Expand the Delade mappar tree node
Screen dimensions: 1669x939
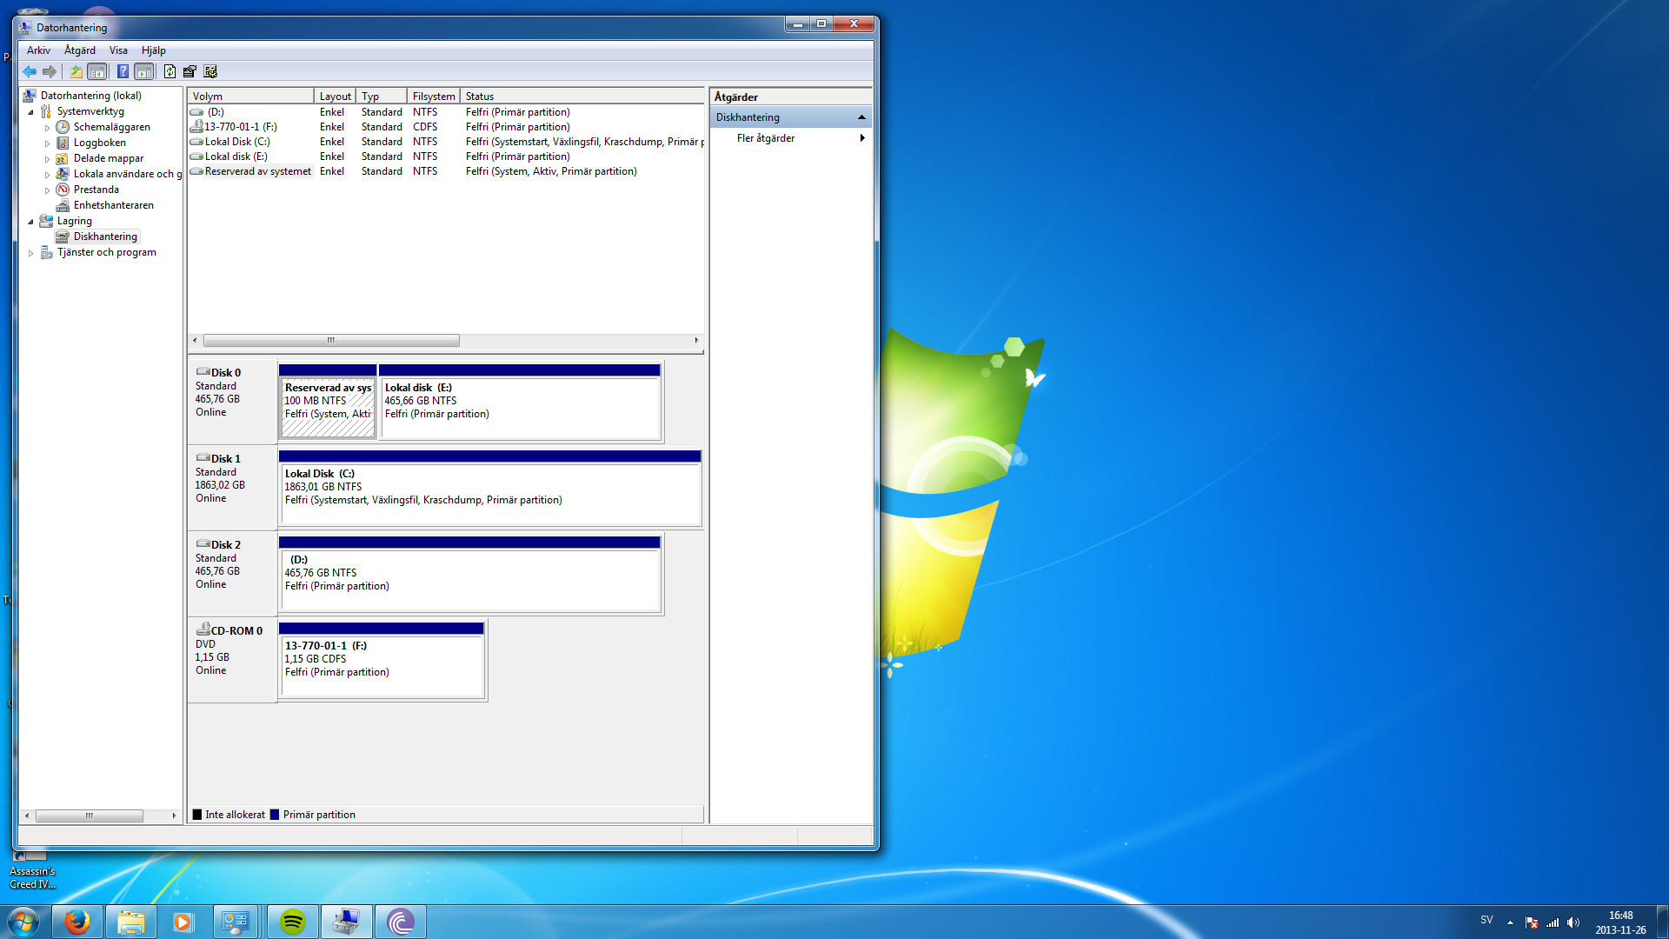point(48,159)
